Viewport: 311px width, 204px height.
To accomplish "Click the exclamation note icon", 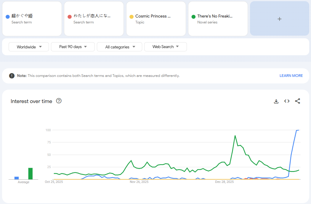I will point(12,76).
